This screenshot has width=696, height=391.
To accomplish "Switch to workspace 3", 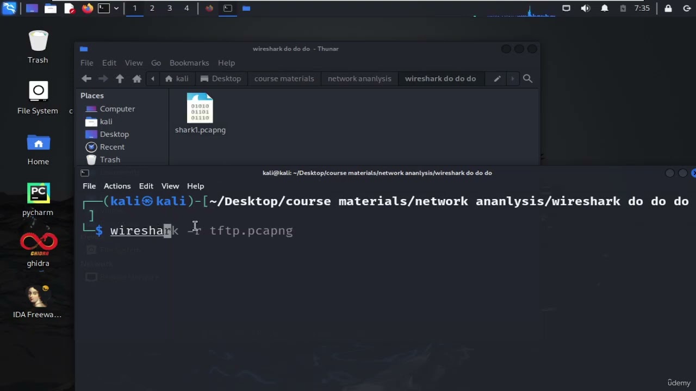I will click(169, 8).
